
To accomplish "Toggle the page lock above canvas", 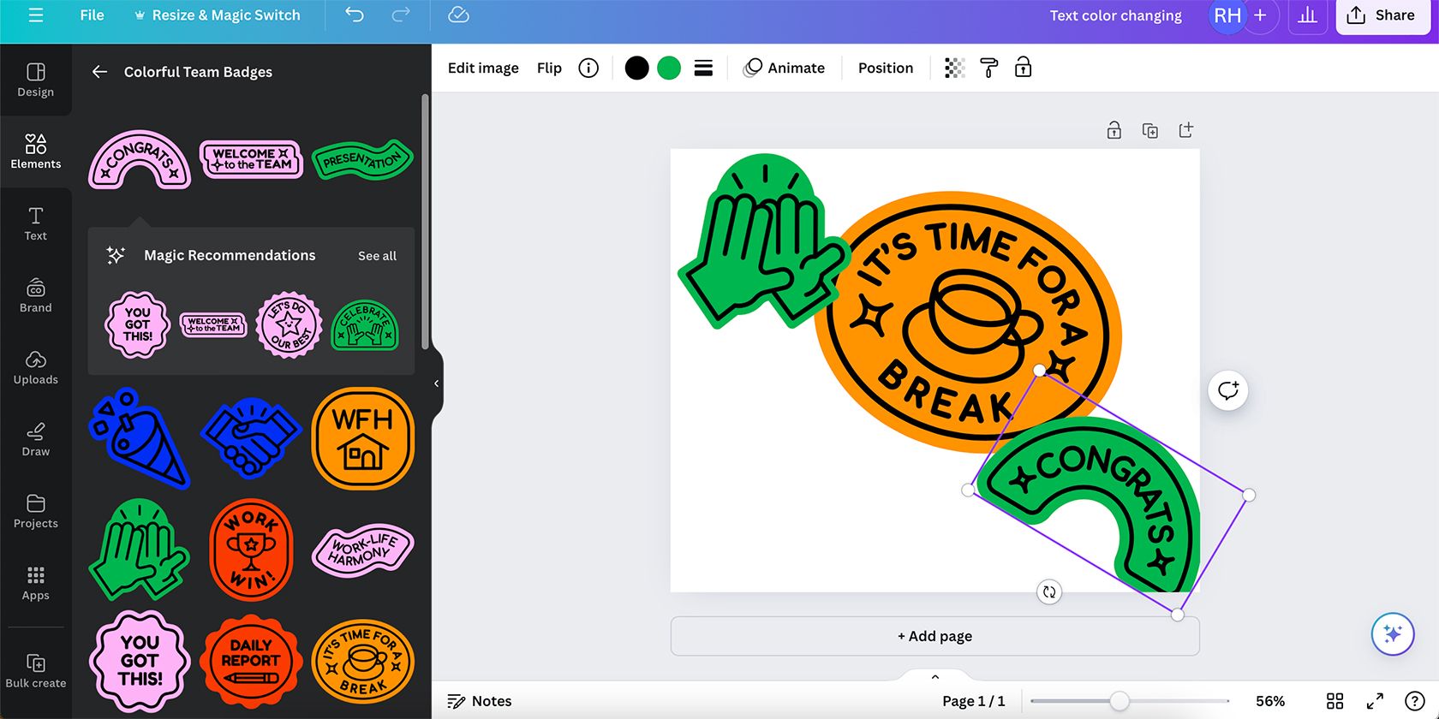I will point(1114,130).
